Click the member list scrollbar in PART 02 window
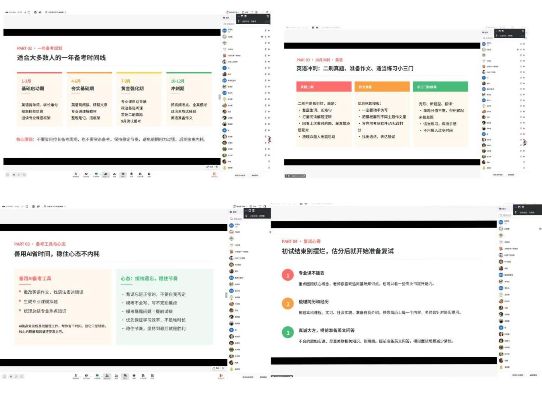 [219, 97]
